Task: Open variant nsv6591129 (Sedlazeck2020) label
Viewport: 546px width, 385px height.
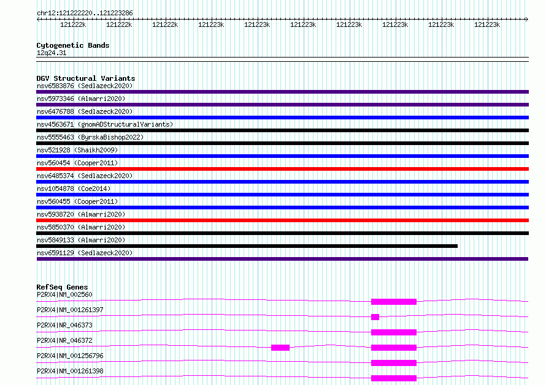Action: [85, 253]
